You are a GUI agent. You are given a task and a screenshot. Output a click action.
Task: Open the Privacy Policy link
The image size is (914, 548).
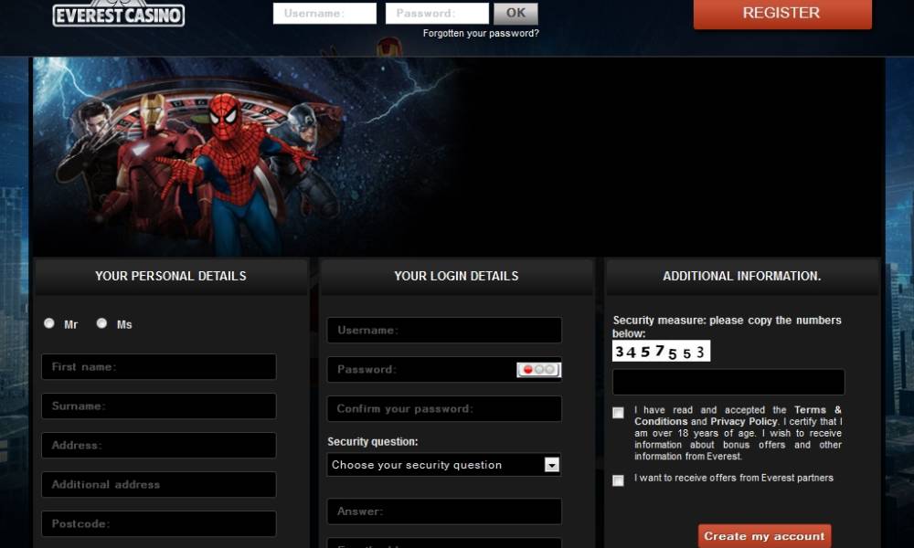click(x=744, y=421)
